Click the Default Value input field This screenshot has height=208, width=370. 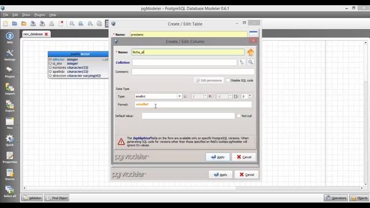pyautogui.click(x=188, y=116)
